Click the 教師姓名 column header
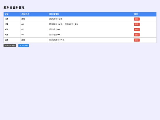 (x=34, y=14)
